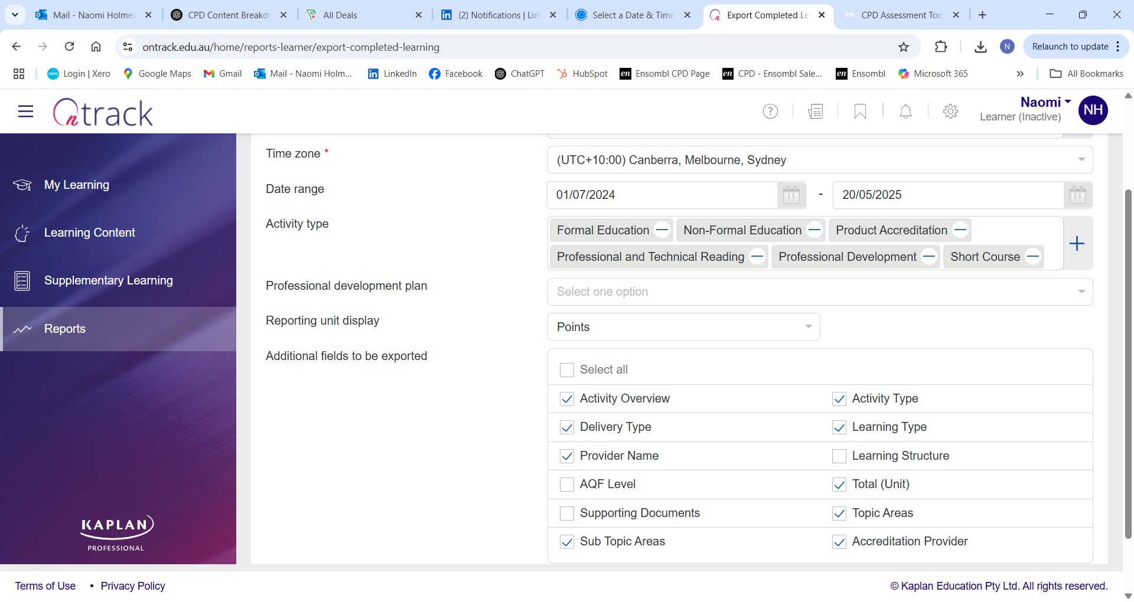Viewport: 1134px width, 602px height.
Task: Enable Supporting Documents field
Action: 567,513
